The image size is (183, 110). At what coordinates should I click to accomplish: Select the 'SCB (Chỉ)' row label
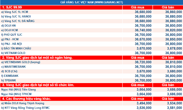(x=9, y=71)
